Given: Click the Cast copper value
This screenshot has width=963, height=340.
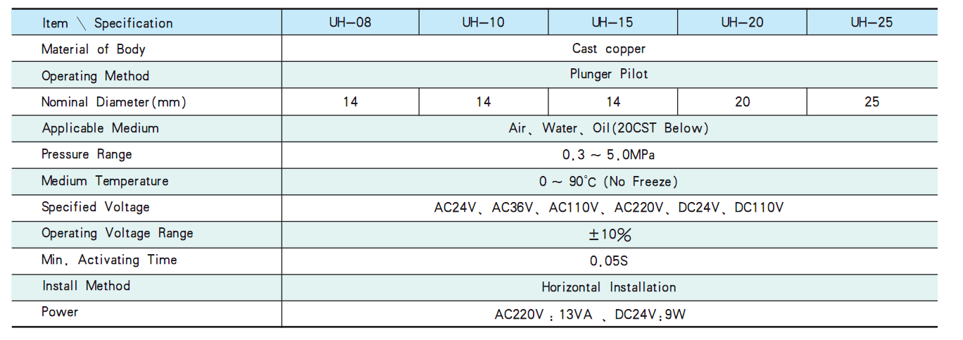Looking at the screenshot, I should [x=609, y=49].
